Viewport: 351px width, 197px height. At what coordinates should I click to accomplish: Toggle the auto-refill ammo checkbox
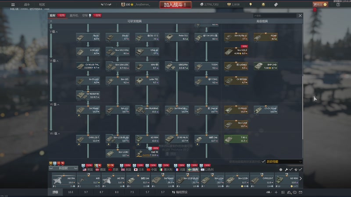301,169
